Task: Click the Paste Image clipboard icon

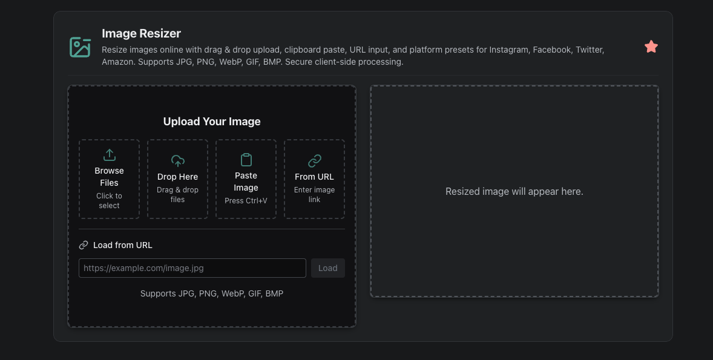Action: click(246, 160)
